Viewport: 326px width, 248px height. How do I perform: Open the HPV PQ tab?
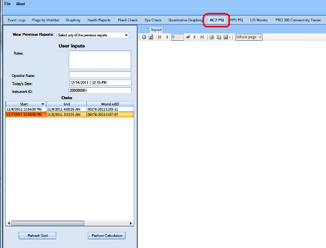tap(237, 20)
